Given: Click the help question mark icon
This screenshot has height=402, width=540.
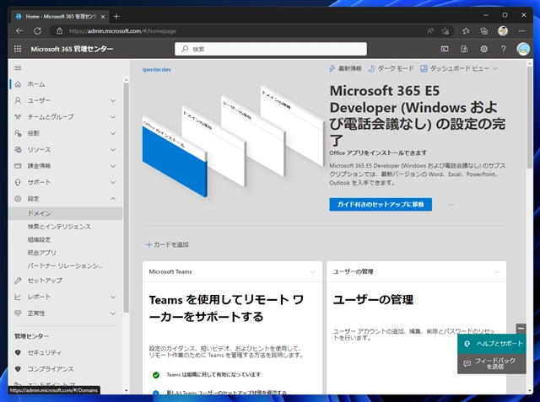Looking at the screenshot, I should (x=504, y=49).
